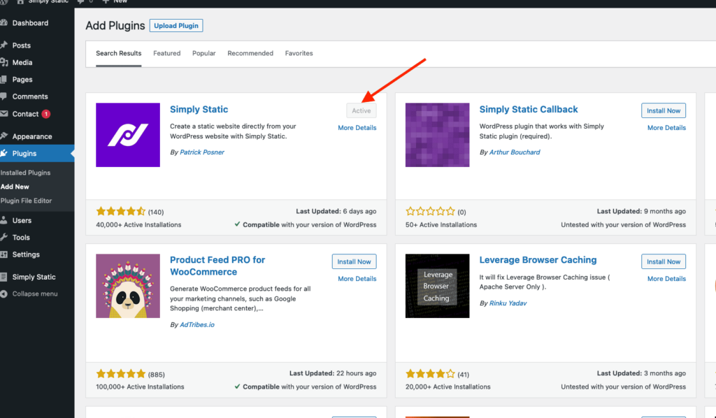
Task: Go to the Media menu item
Action: [x=22, y=62]
